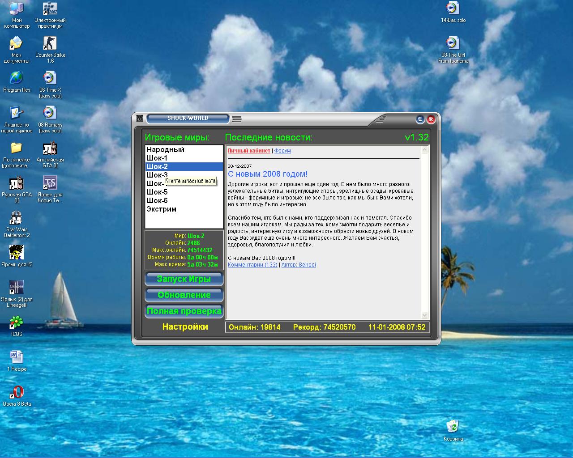Choose the Народный game world
573x458 pixels.
point(165,150)
